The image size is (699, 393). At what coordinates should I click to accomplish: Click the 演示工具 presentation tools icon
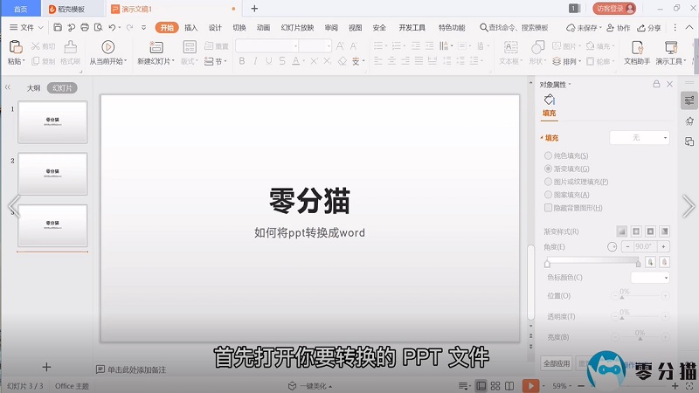pos(671,47)
